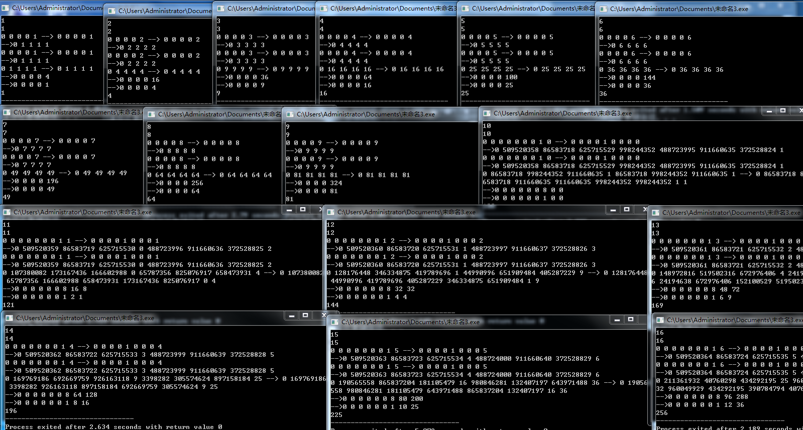803x430 pixels.
Task: Close the console window showing result 196
Action: (x=323, y=316)
